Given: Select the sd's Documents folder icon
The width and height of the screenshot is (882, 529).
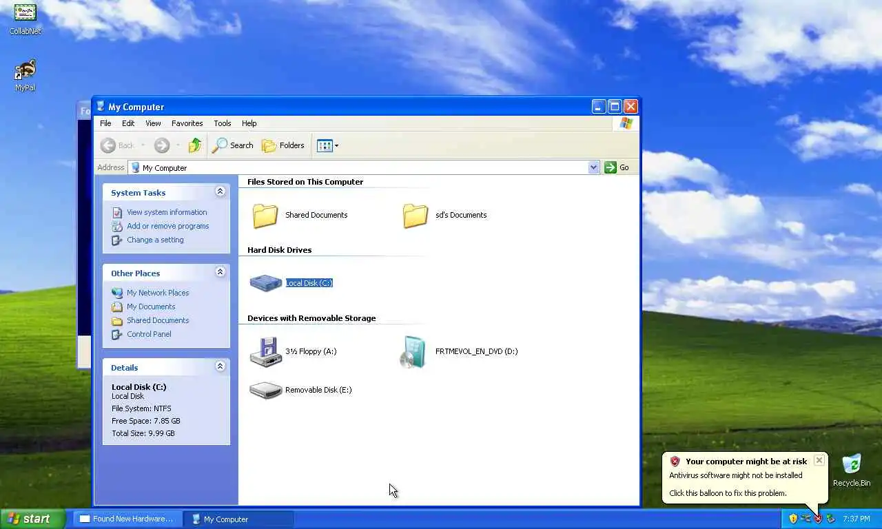Looking at the screenshot, I should (x=416, y=216).
